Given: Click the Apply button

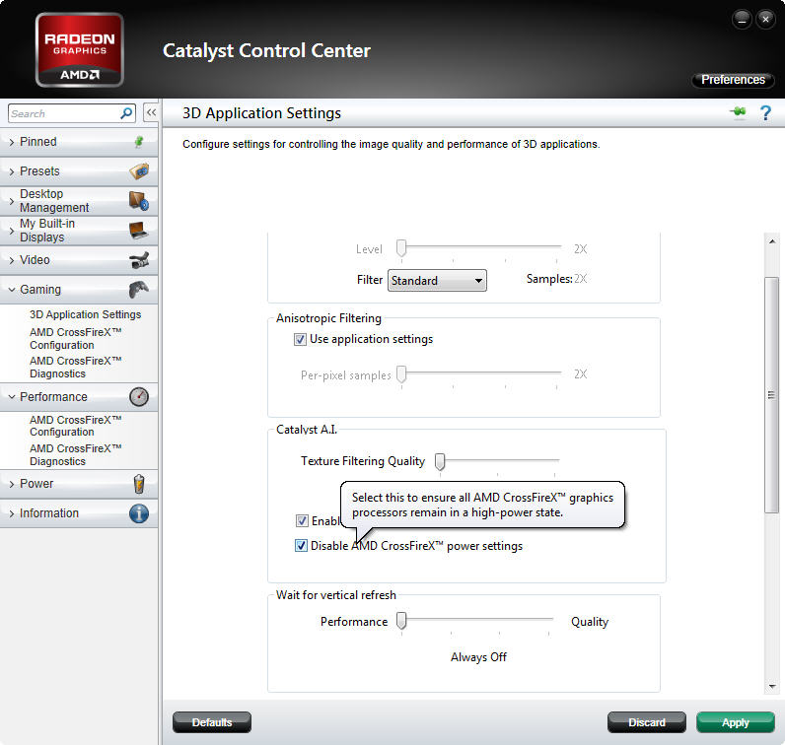Looking at the screenshot, I should [735, 722].
